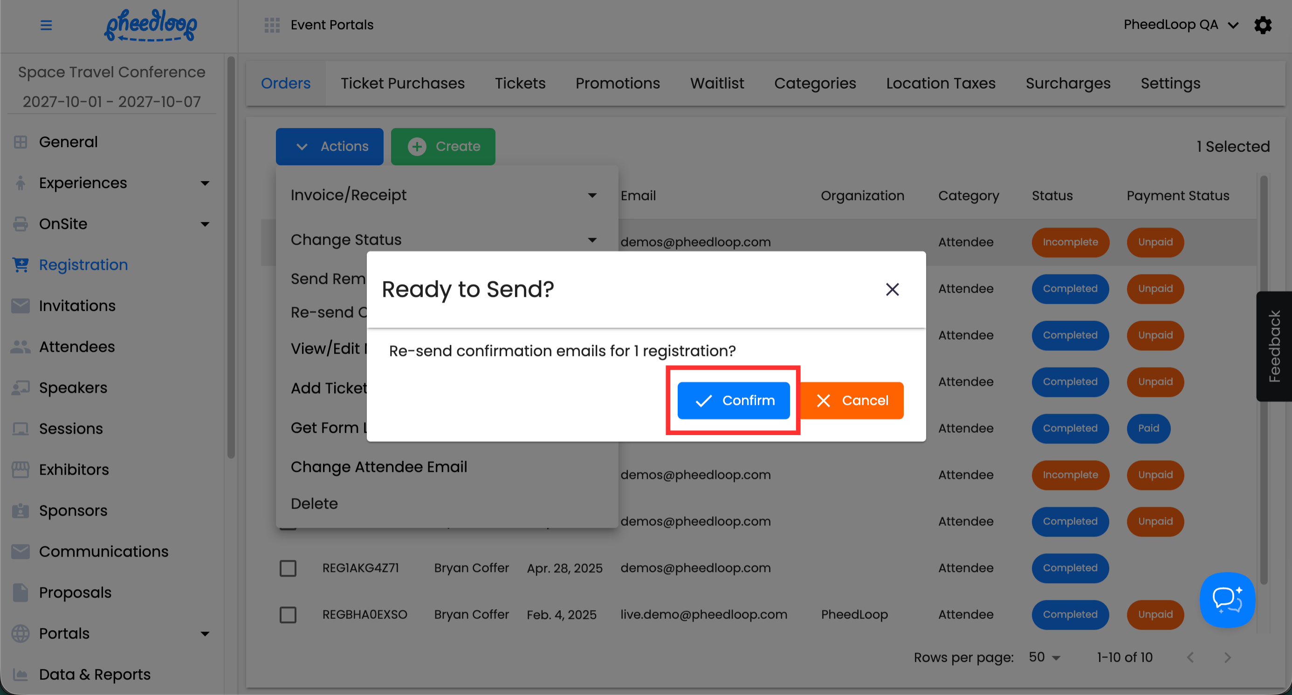The image size is (1292, 695).
Task: Confirm re-sending the confirmation emails
Action: point(733,400)
